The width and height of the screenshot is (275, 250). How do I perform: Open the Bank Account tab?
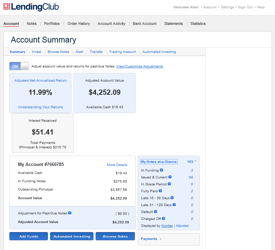[x=145, y=24]
